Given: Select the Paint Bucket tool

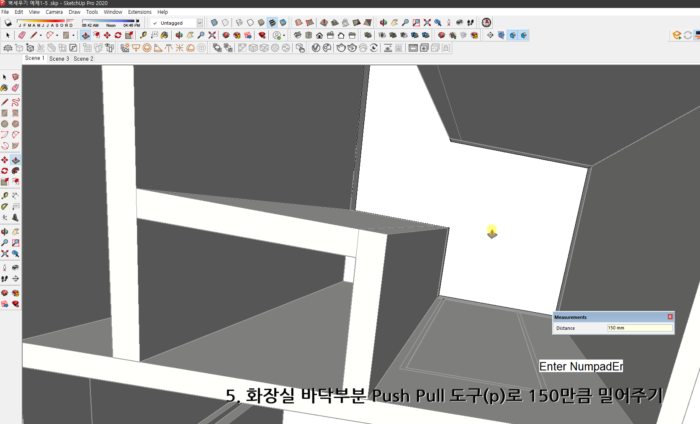Looking at the screenshot, I should point(5,88).
